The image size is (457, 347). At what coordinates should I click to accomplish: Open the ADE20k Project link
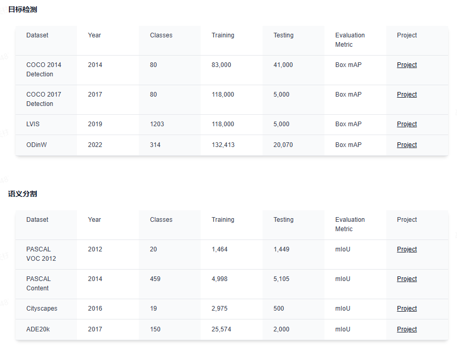tap(407, 329)
